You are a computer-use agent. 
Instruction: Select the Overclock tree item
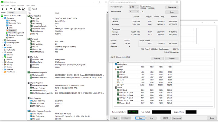[x=13, y=30]
